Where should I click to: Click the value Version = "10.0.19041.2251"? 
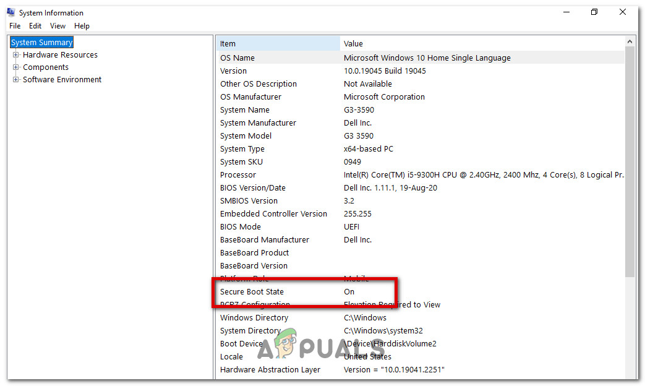coord(394,370)
